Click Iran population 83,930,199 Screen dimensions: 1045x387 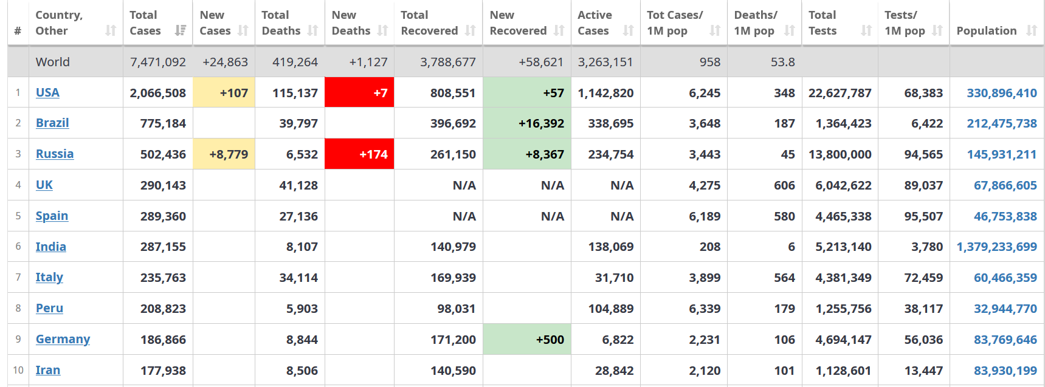tap(1005, 371)
